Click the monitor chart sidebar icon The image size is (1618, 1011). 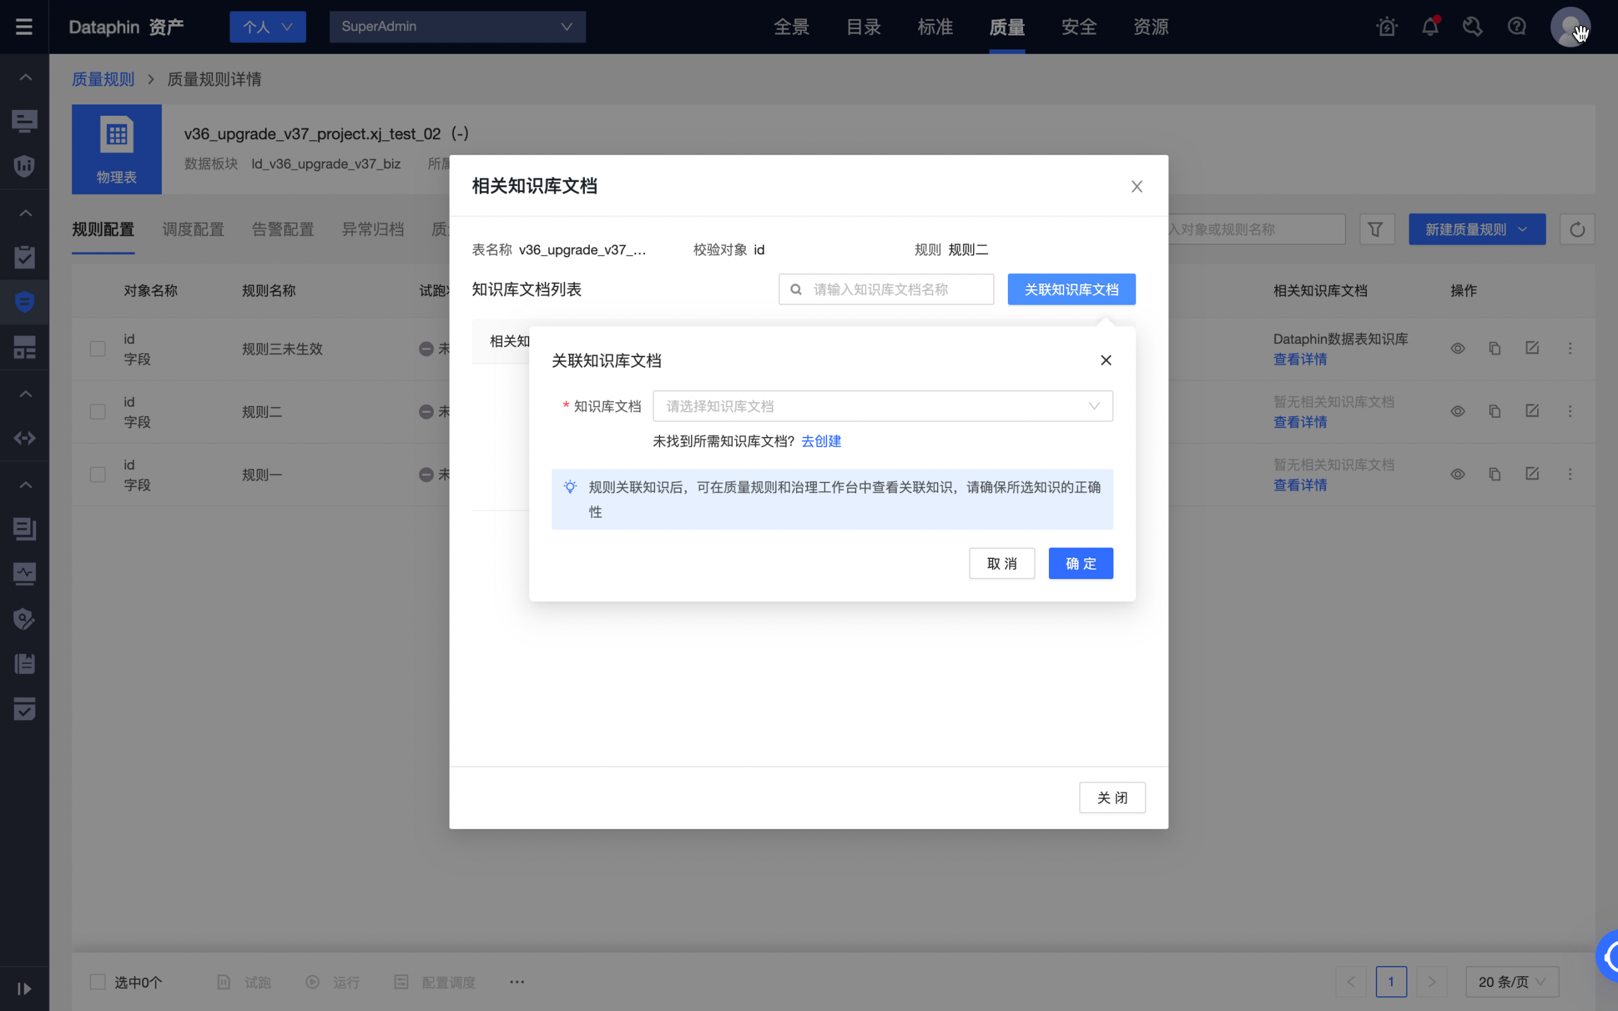[x=25, y=573]
